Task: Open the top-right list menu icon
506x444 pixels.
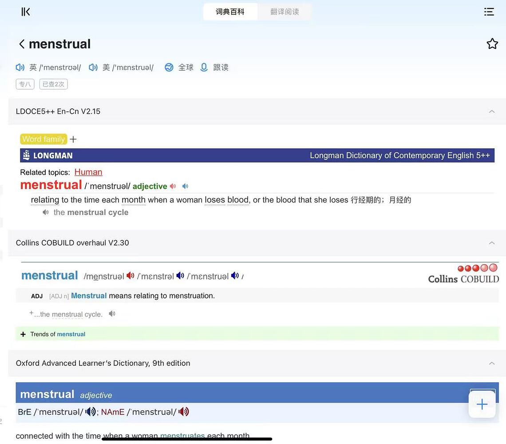Action: tap(489, 12)
